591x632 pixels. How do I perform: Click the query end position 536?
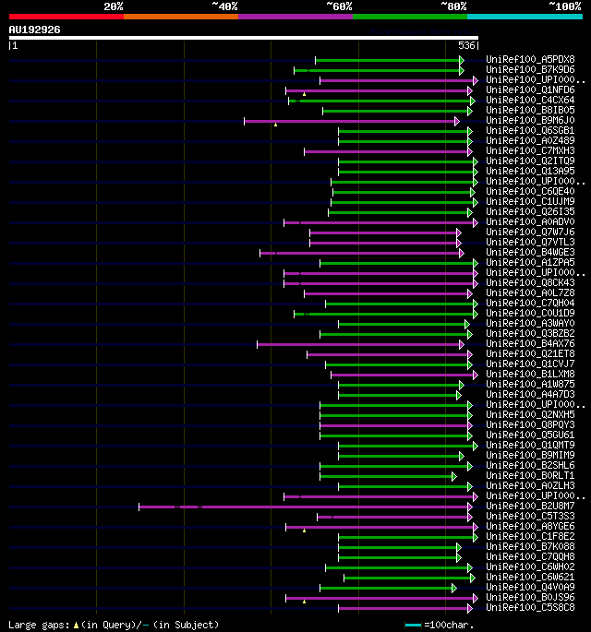(466, 45)
